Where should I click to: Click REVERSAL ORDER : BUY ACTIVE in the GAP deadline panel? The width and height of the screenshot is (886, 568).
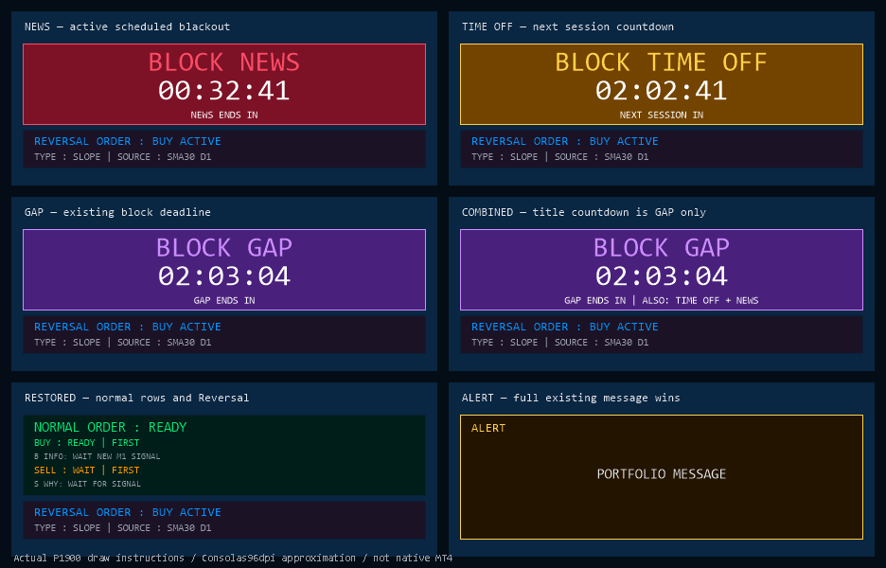point(127,326)
